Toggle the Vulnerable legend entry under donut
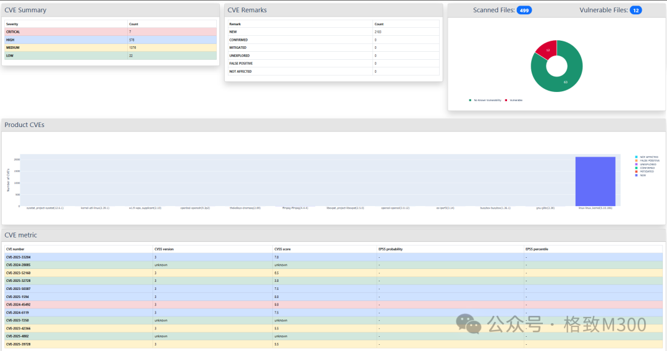The width and height of the screenshot is (667, 351). coord(513,101)
